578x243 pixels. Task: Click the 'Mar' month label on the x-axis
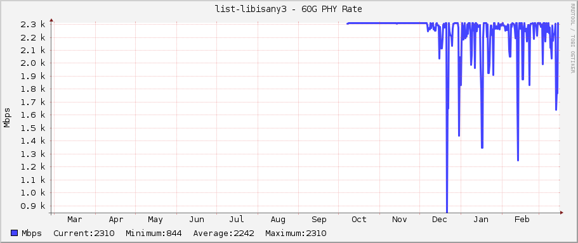click(x=75, y=220)
